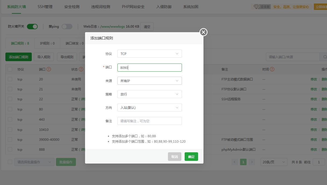
Task: Click the 时间 column help icon
Action: point(272,69)
